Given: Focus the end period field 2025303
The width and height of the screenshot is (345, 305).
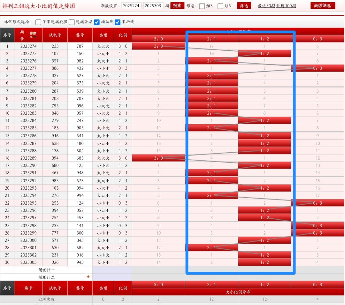Looking at the screenshot, I should pyautogui.click(x=153, y=6).
